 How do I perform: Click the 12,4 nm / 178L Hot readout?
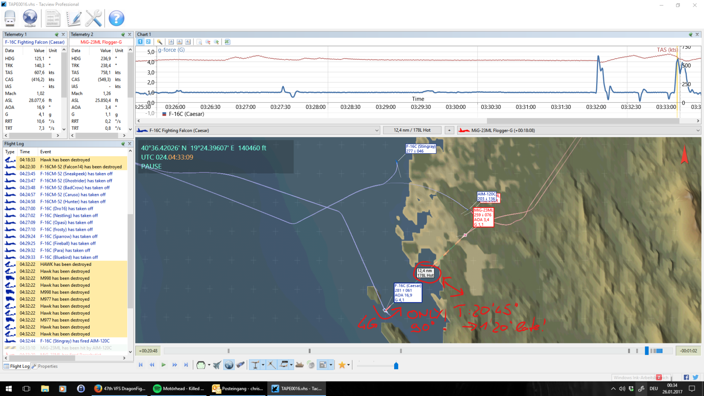pos(412,130)
